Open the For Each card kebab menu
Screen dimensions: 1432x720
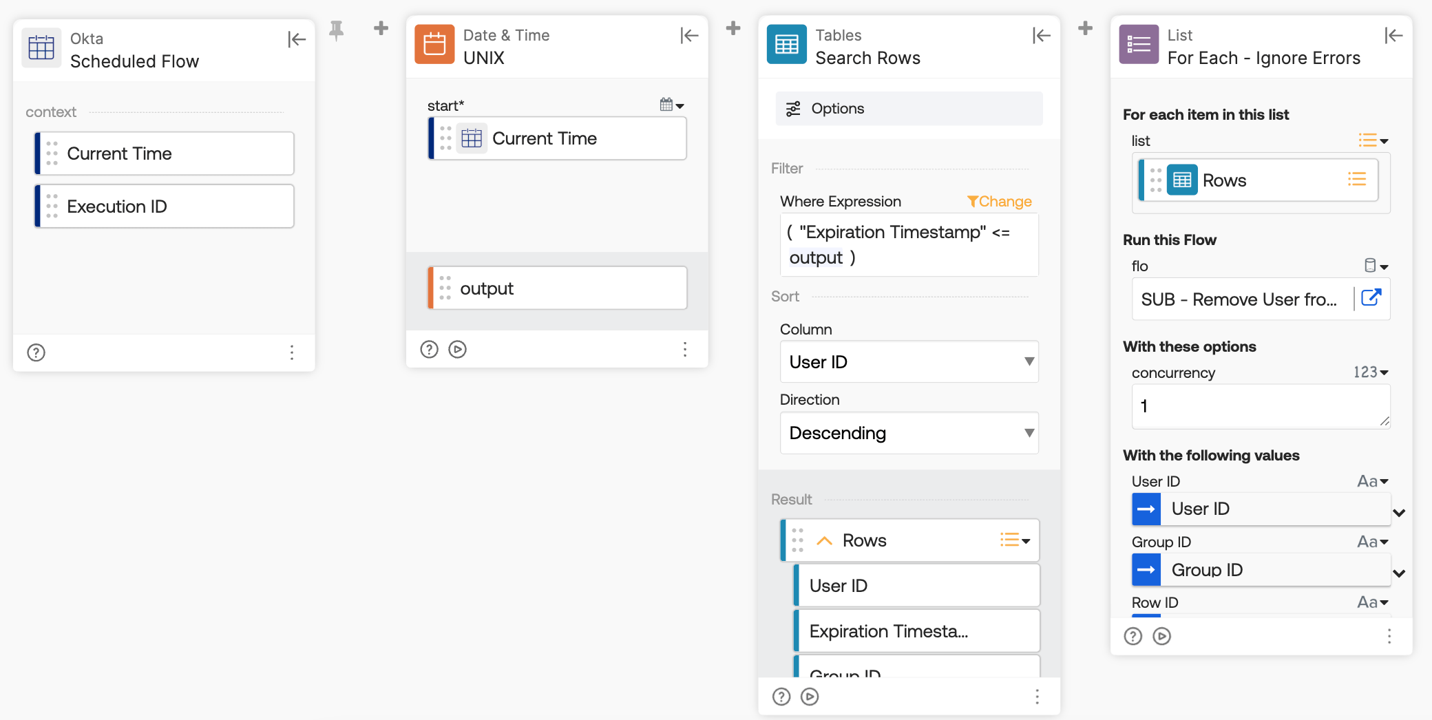point(1389,637)
